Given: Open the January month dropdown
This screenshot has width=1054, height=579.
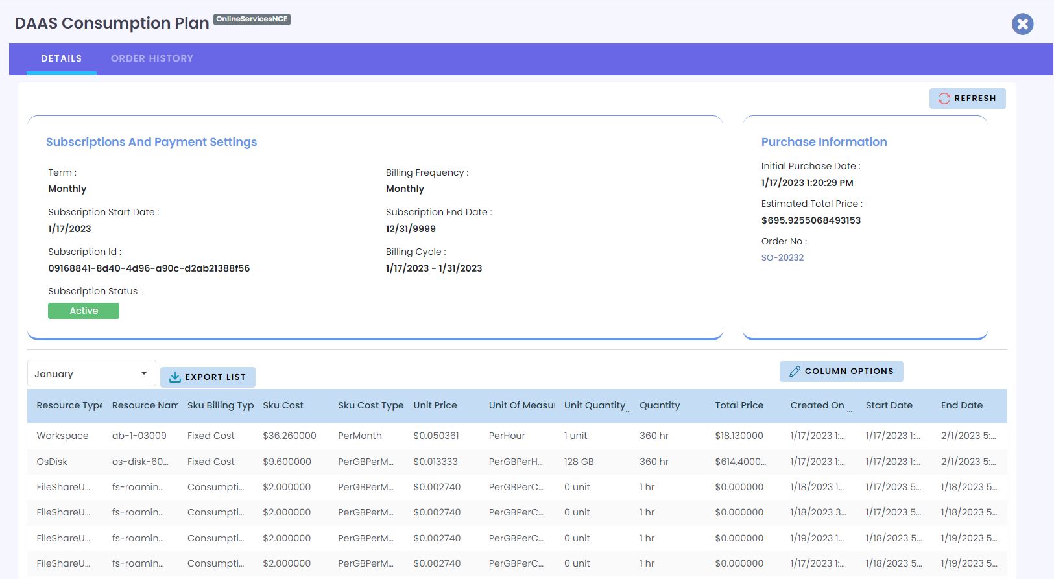Looking at the screenshot, I should click(x=91, y=373).
